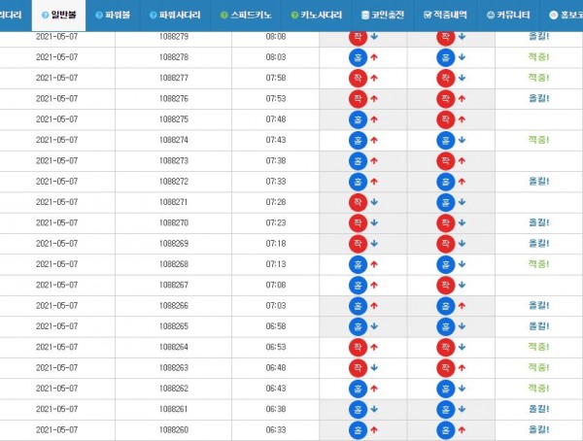Image resolution: width=583 pixels, height=441 pixels.
Task: Click the checkmark icon beside 적중내역
Action: pyautogui.click(x=428, y=15)
